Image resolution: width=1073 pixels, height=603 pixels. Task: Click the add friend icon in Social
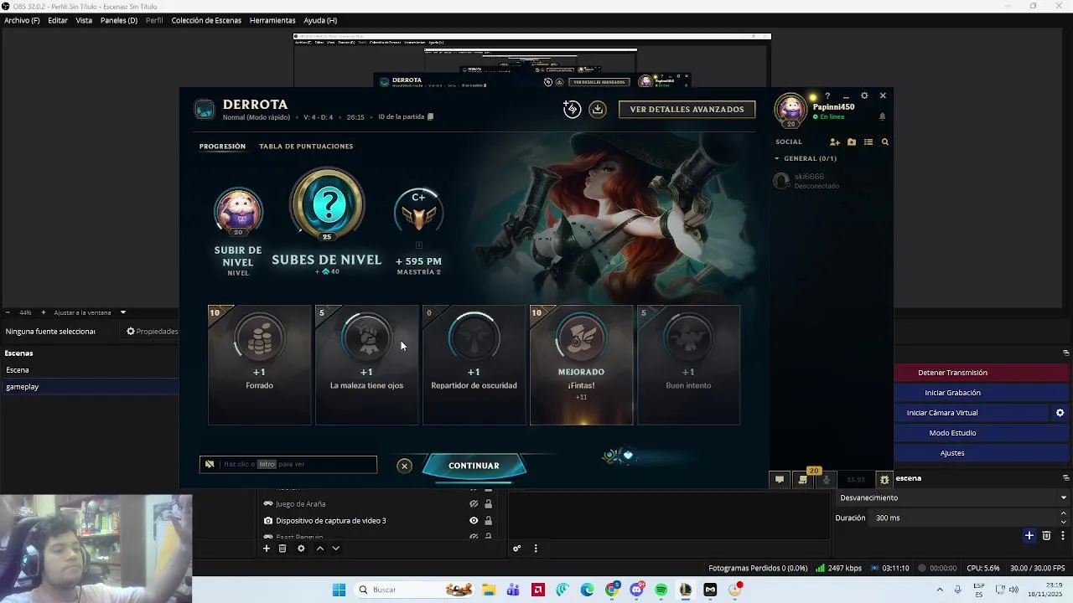point(835,142)
